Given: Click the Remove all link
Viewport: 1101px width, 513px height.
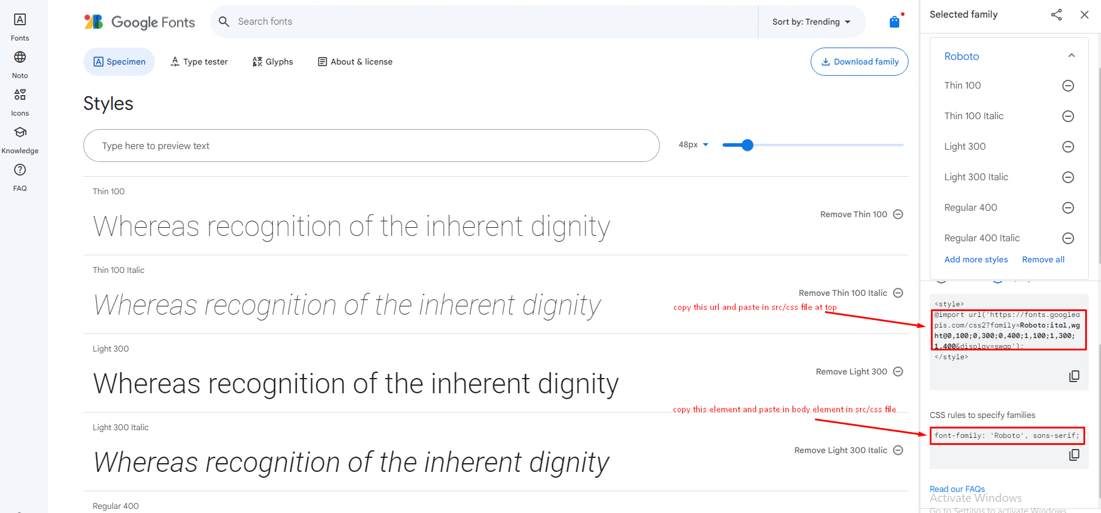Looking at the screenshot, I should tap(1043, 259).
